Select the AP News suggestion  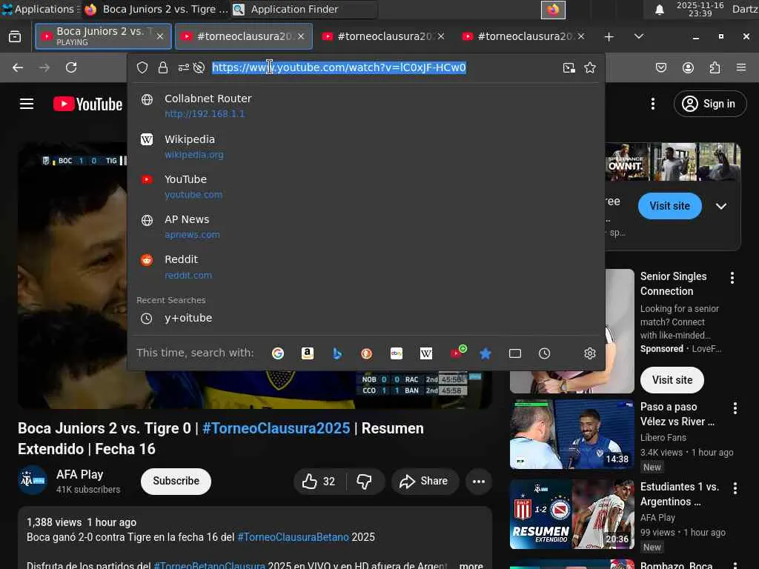(366, 227)
